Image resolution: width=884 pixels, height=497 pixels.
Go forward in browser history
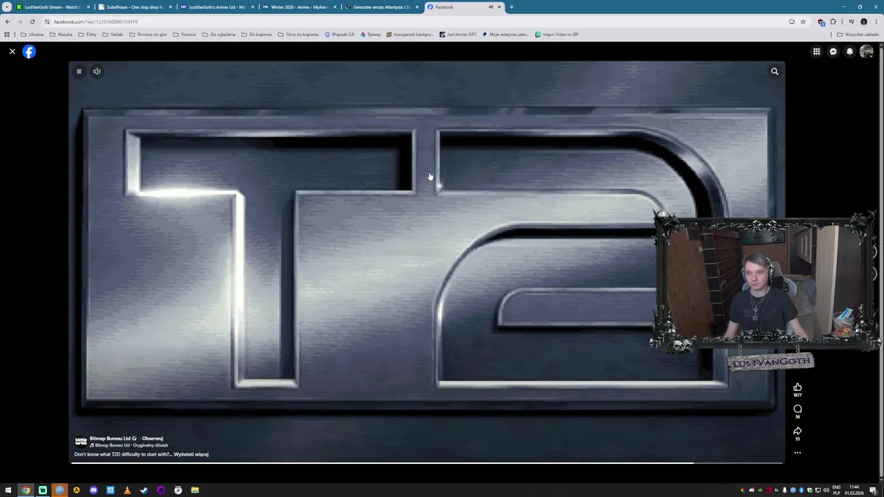pyautogui.click(x=19, y=21)
